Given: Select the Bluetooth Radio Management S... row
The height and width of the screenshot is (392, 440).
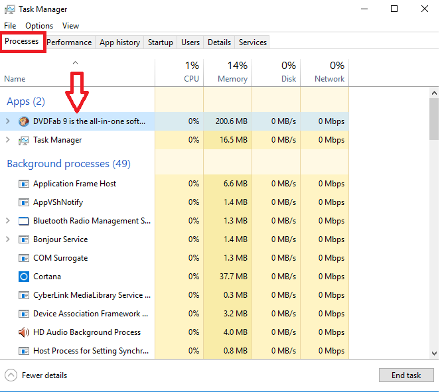Looking at the screenshot, I should (x=175, y=221).
